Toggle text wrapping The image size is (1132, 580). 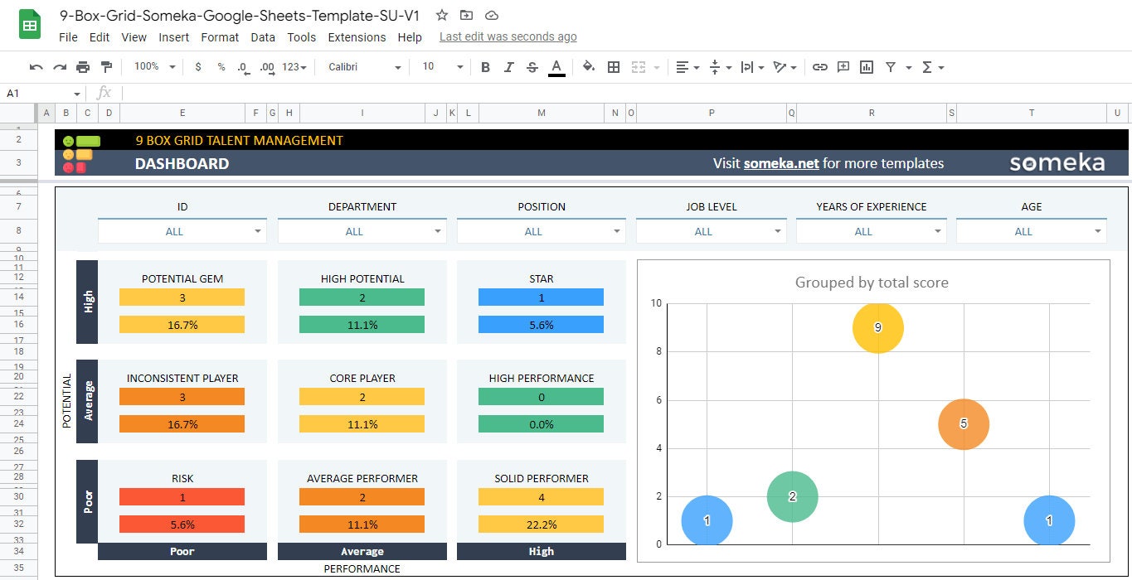point(749,66)
